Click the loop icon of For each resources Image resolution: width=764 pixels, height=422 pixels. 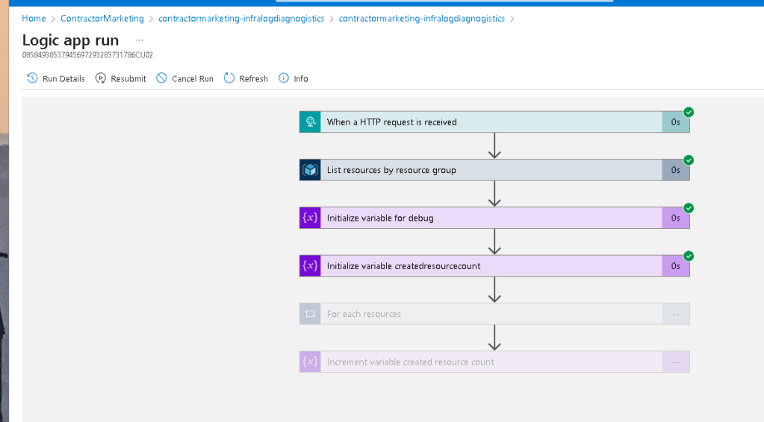click(x=310, y=314)
